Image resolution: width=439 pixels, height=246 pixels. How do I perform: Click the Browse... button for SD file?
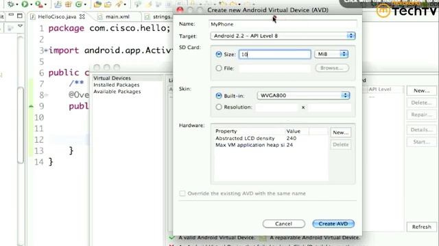[332, 68]
